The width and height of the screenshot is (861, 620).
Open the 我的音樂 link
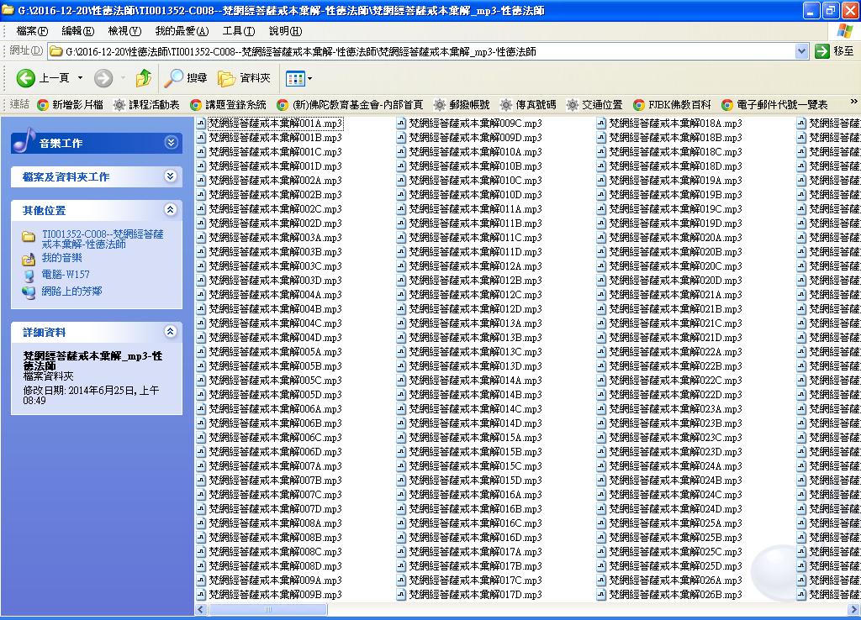pos(61,258)
